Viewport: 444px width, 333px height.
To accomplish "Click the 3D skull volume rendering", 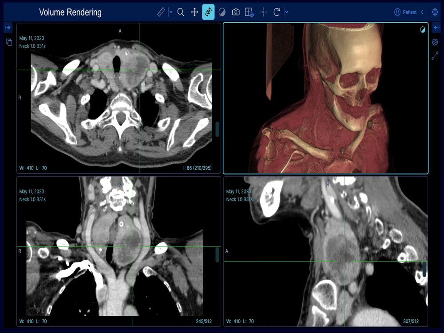I will (325, 98).
